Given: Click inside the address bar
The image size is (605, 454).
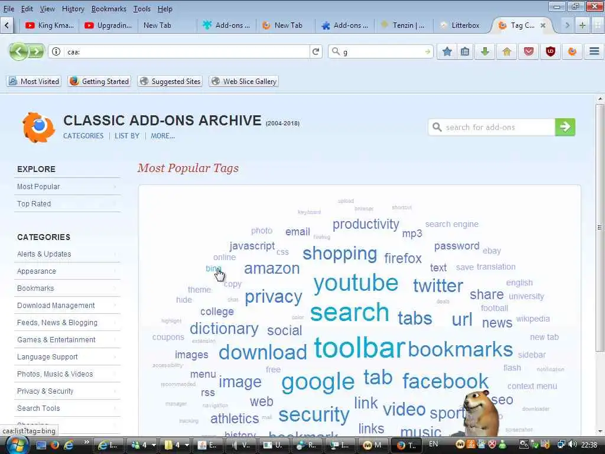Looking at the screenshot, I should 187,52.
